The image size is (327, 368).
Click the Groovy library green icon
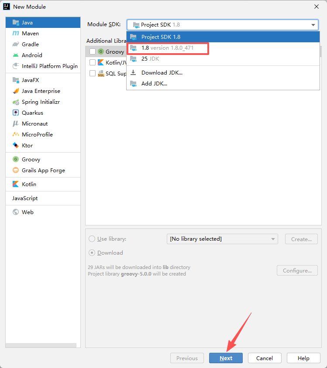(x=101, y=51)
